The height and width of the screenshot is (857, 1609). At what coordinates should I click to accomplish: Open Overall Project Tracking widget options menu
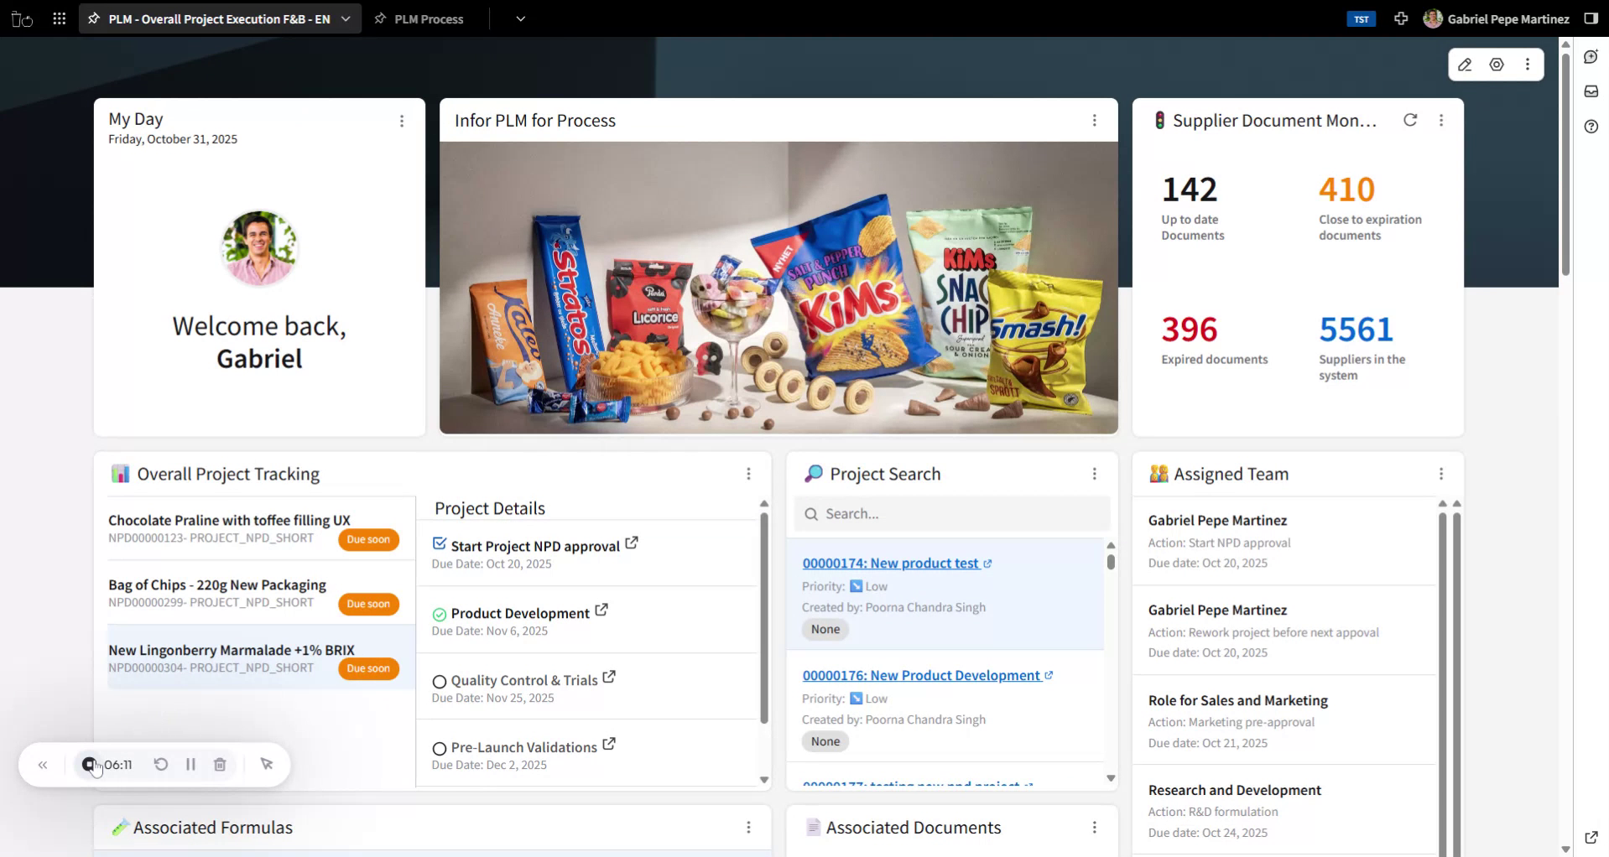[x=748, y=474]
